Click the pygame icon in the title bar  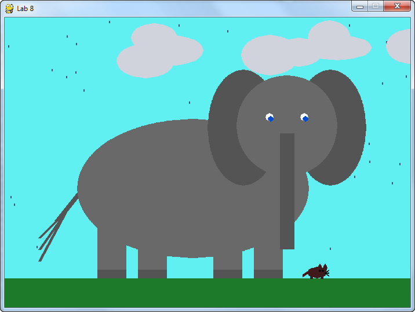click(x=9, y=8)
